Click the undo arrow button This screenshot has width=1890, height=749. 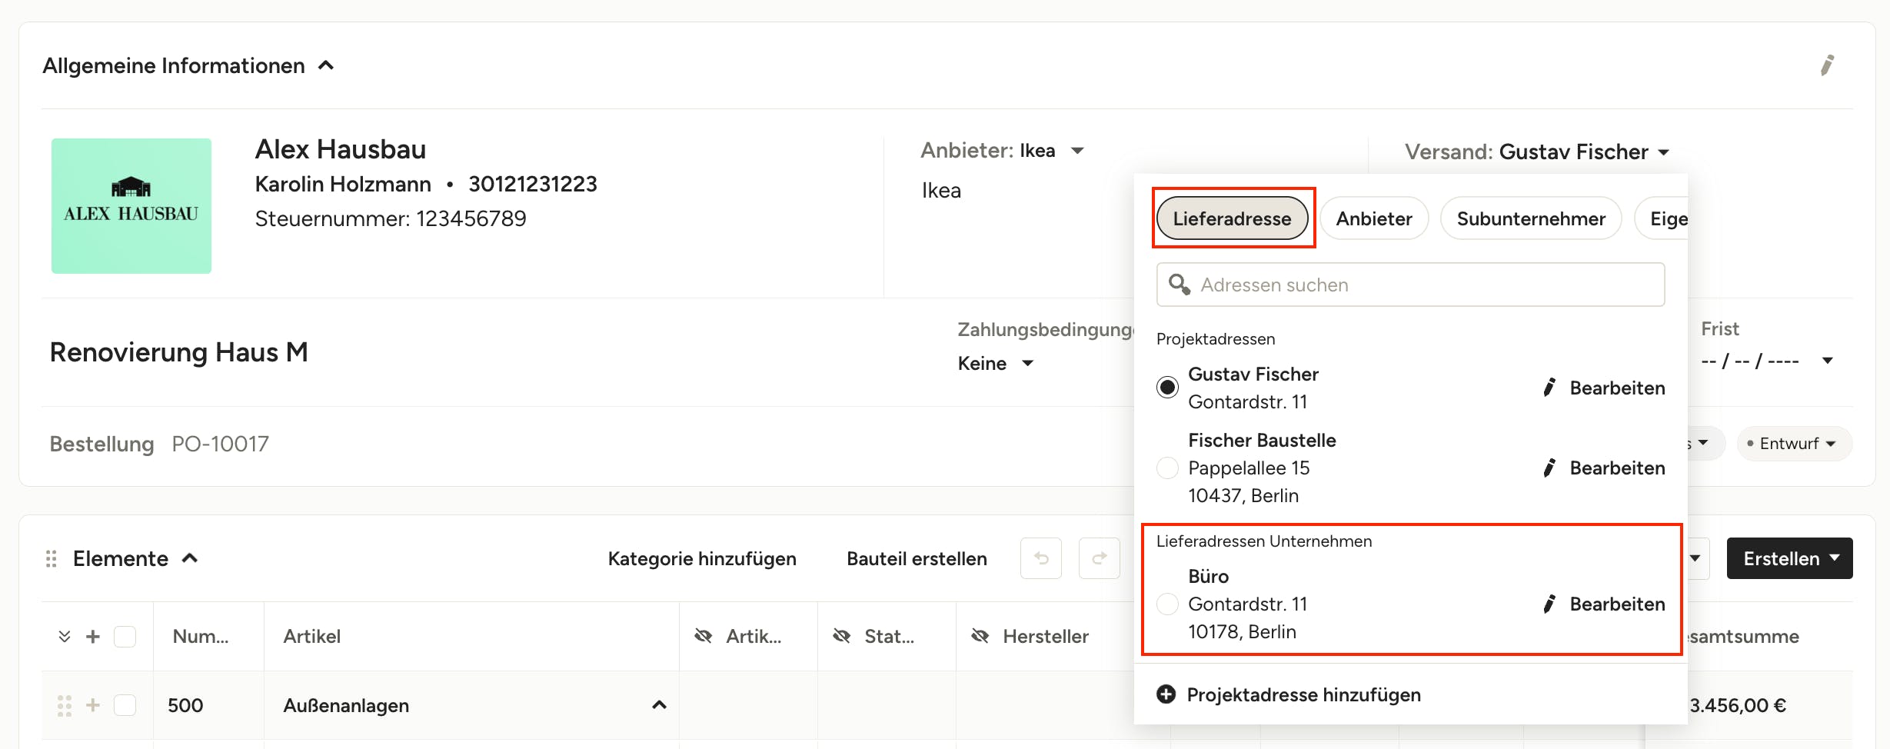(1041, 558)
